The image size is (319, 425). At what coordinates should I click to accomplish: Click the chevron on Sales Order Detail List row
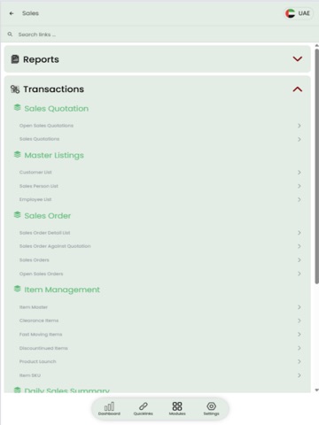pos(300,233)
